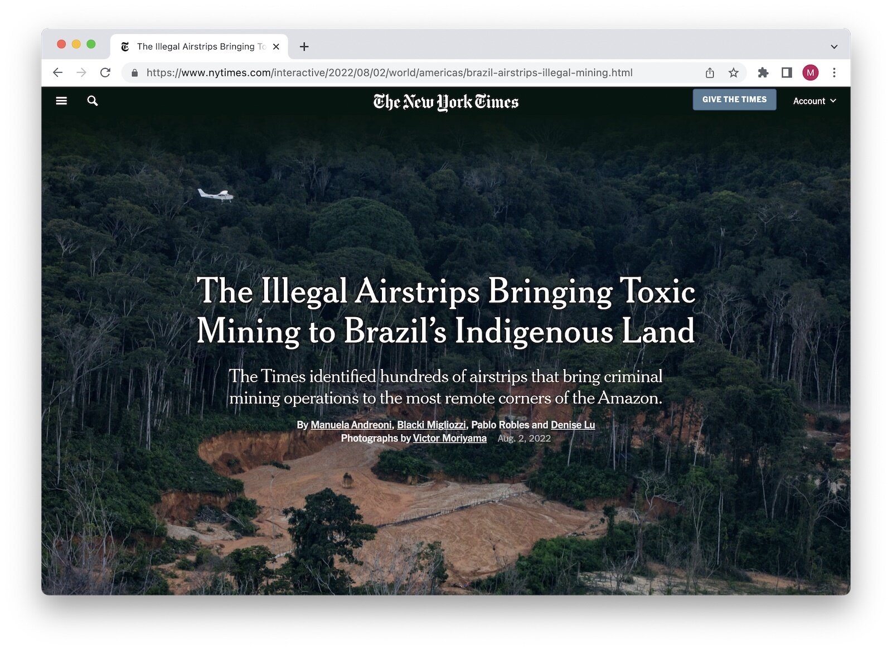This screenshot has width=892, height=650.
Task: Share this page using the share icon
Action: click(x=710, y=72)
